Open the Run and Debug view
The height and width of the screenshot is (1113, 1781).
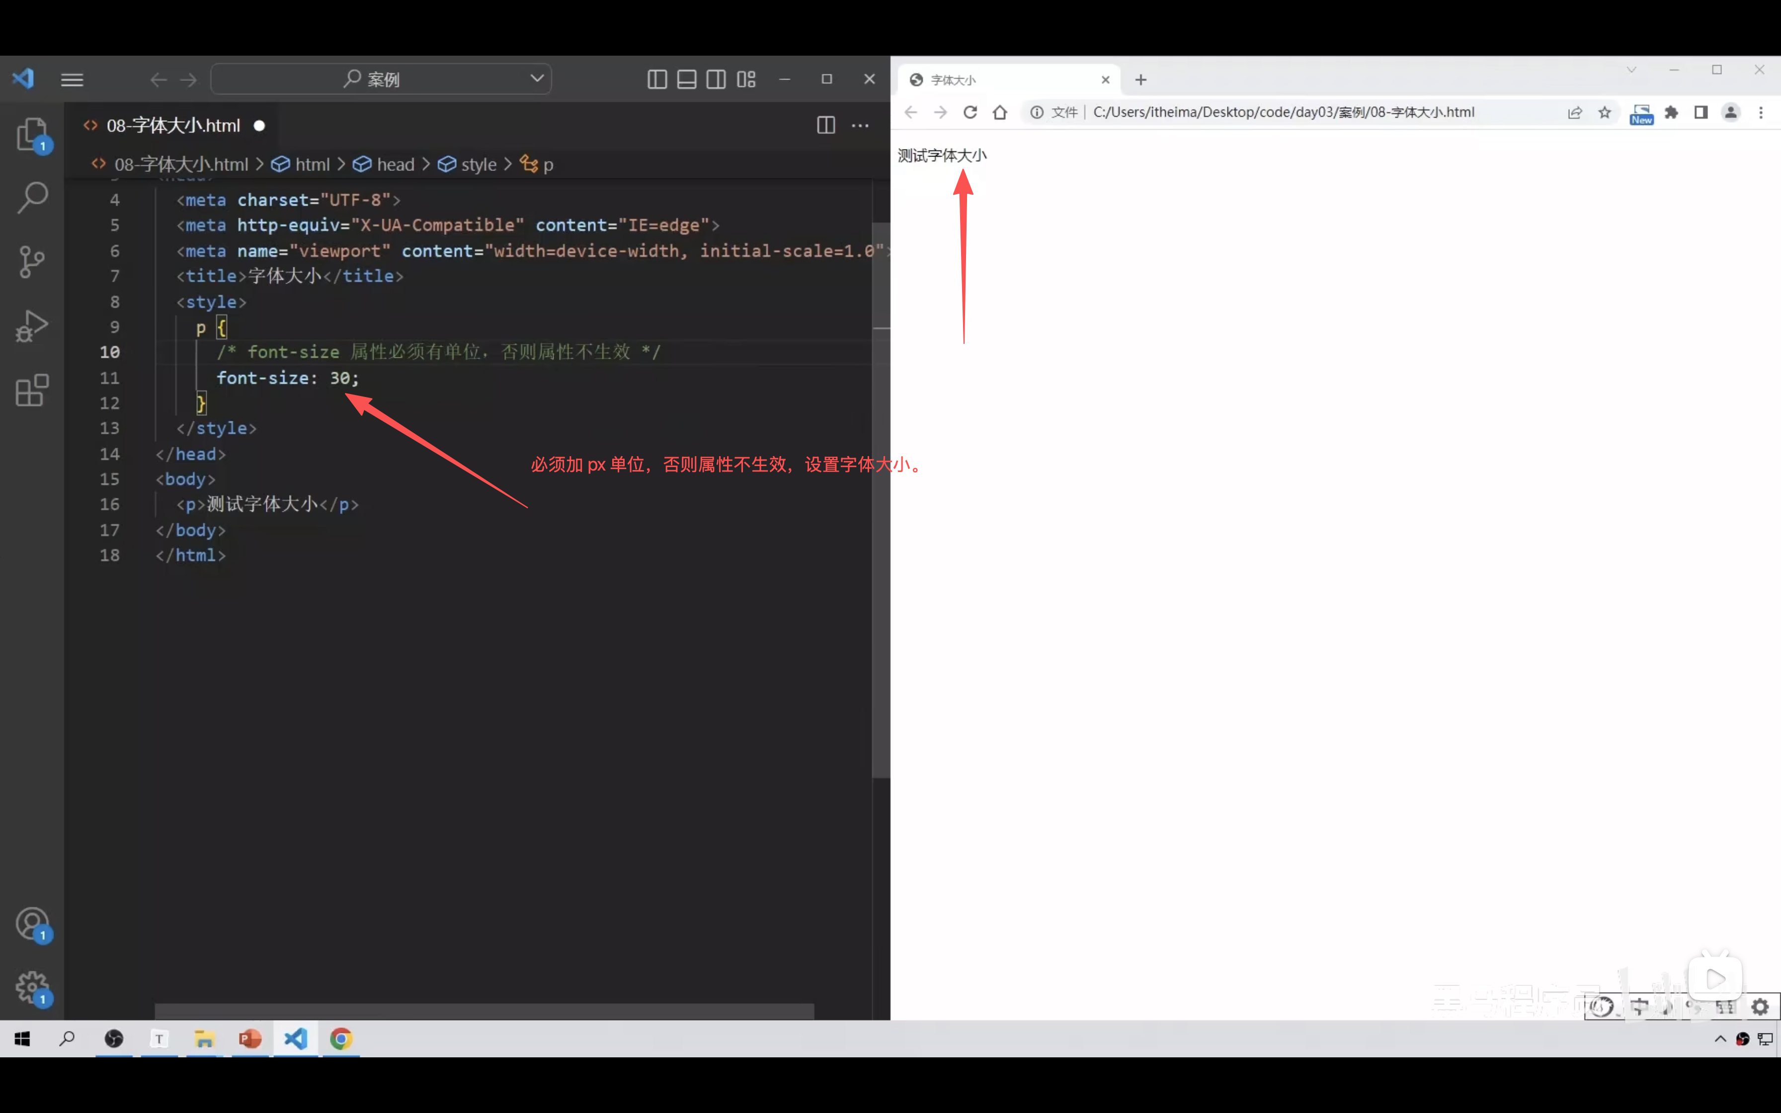pyautogui.click(x=32, y=325)
